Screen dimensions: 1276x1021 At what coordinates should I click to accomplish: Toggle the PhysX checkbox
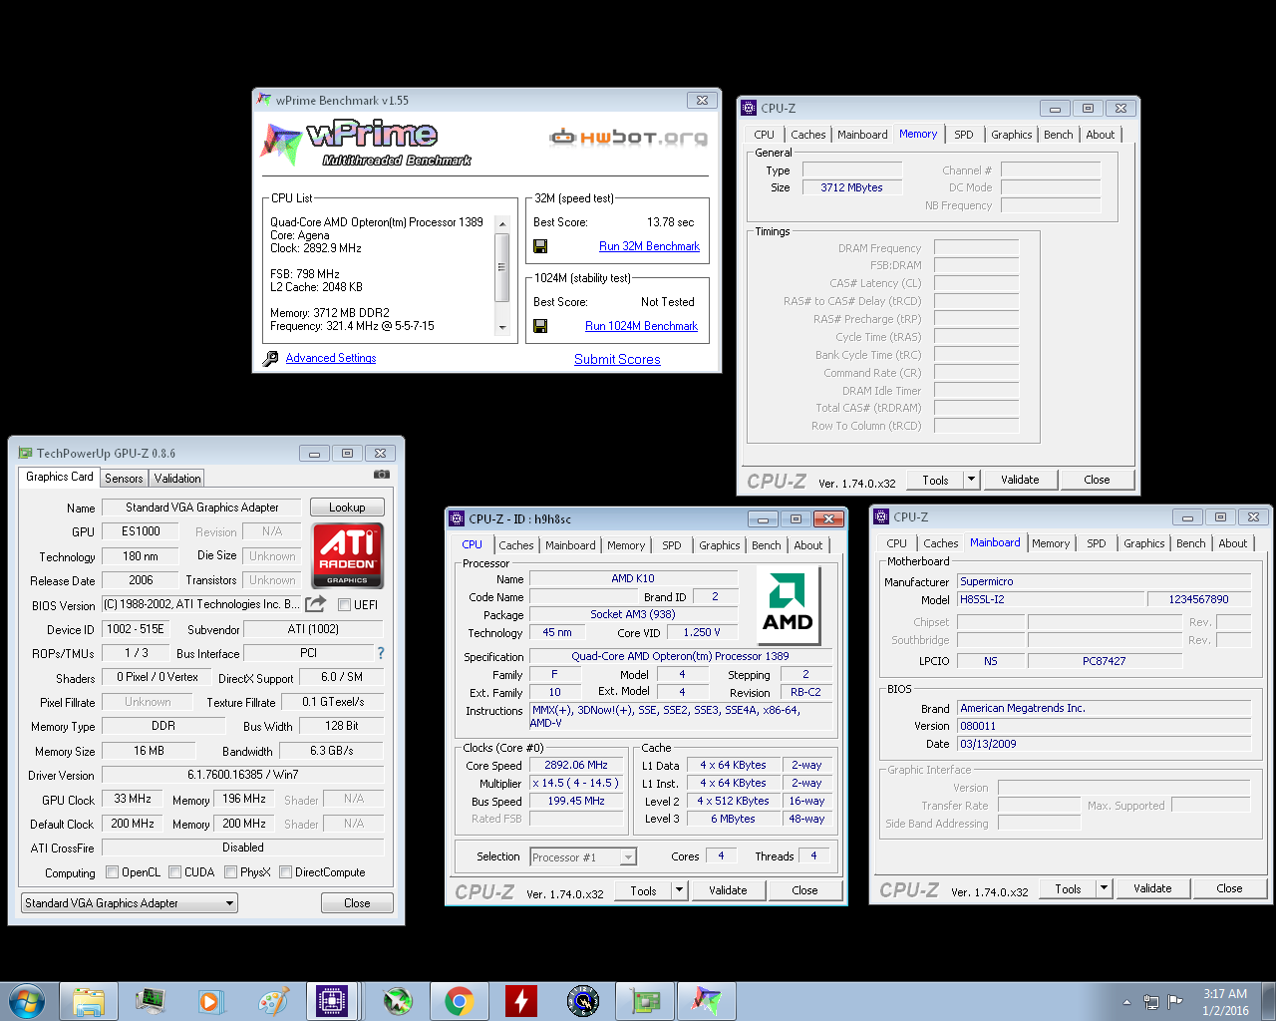tap(230, 872)
